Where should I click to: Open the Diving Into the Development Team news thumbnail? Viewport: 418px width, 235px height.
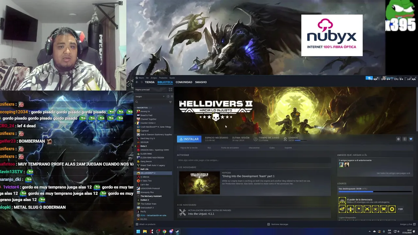pos(199,183)
